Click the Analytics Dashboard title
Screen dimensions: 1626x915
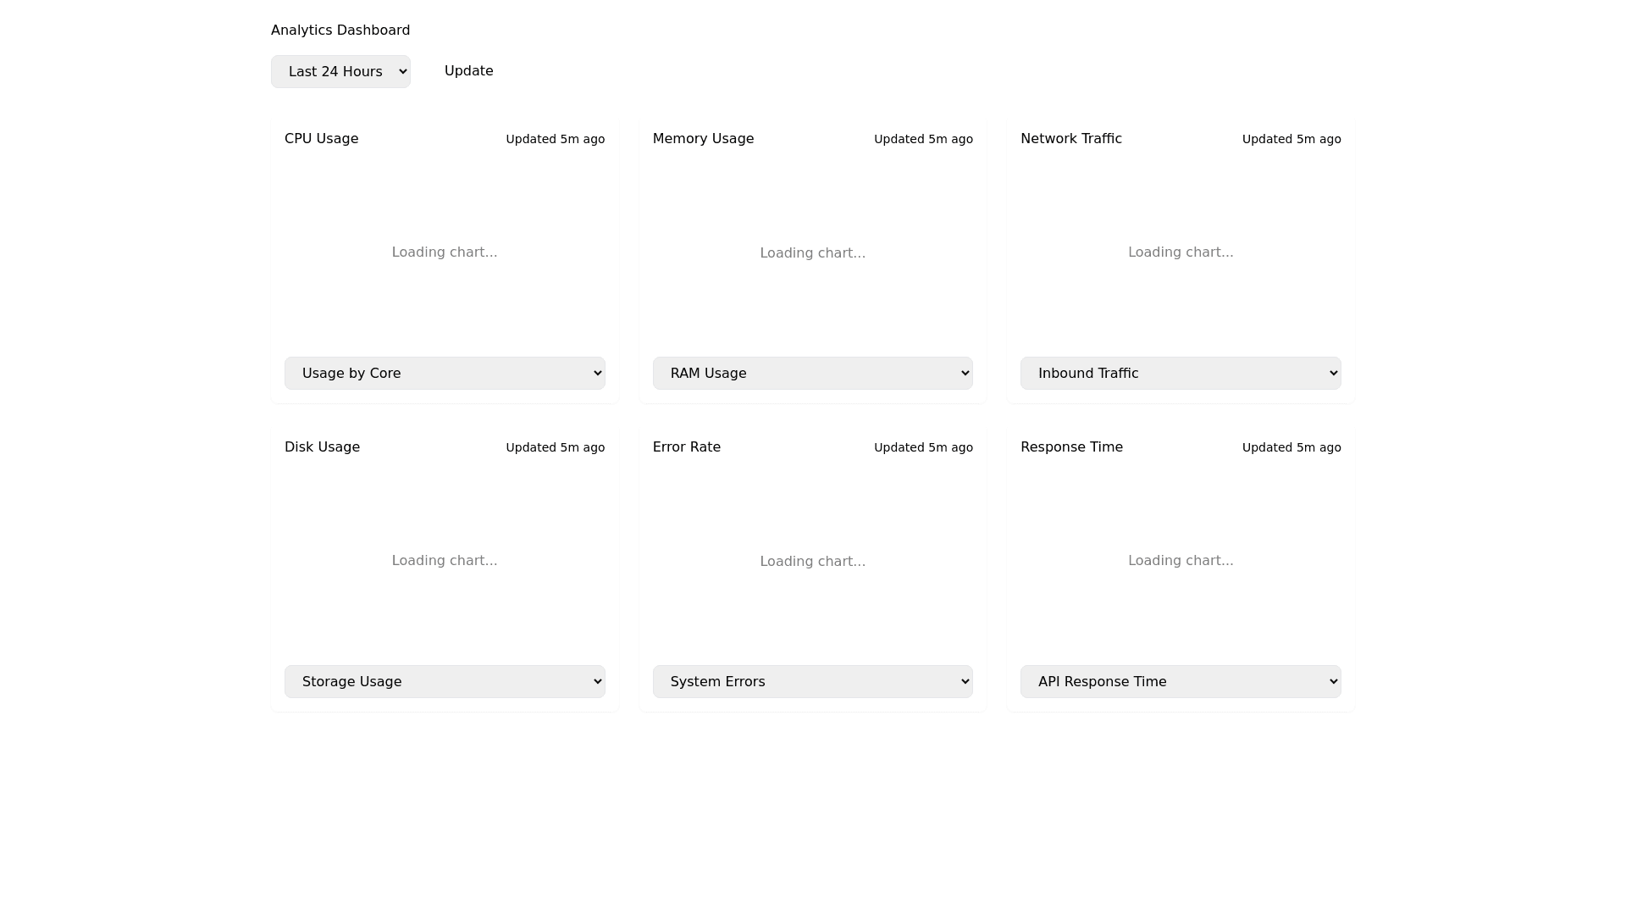[x=340, y=30]
